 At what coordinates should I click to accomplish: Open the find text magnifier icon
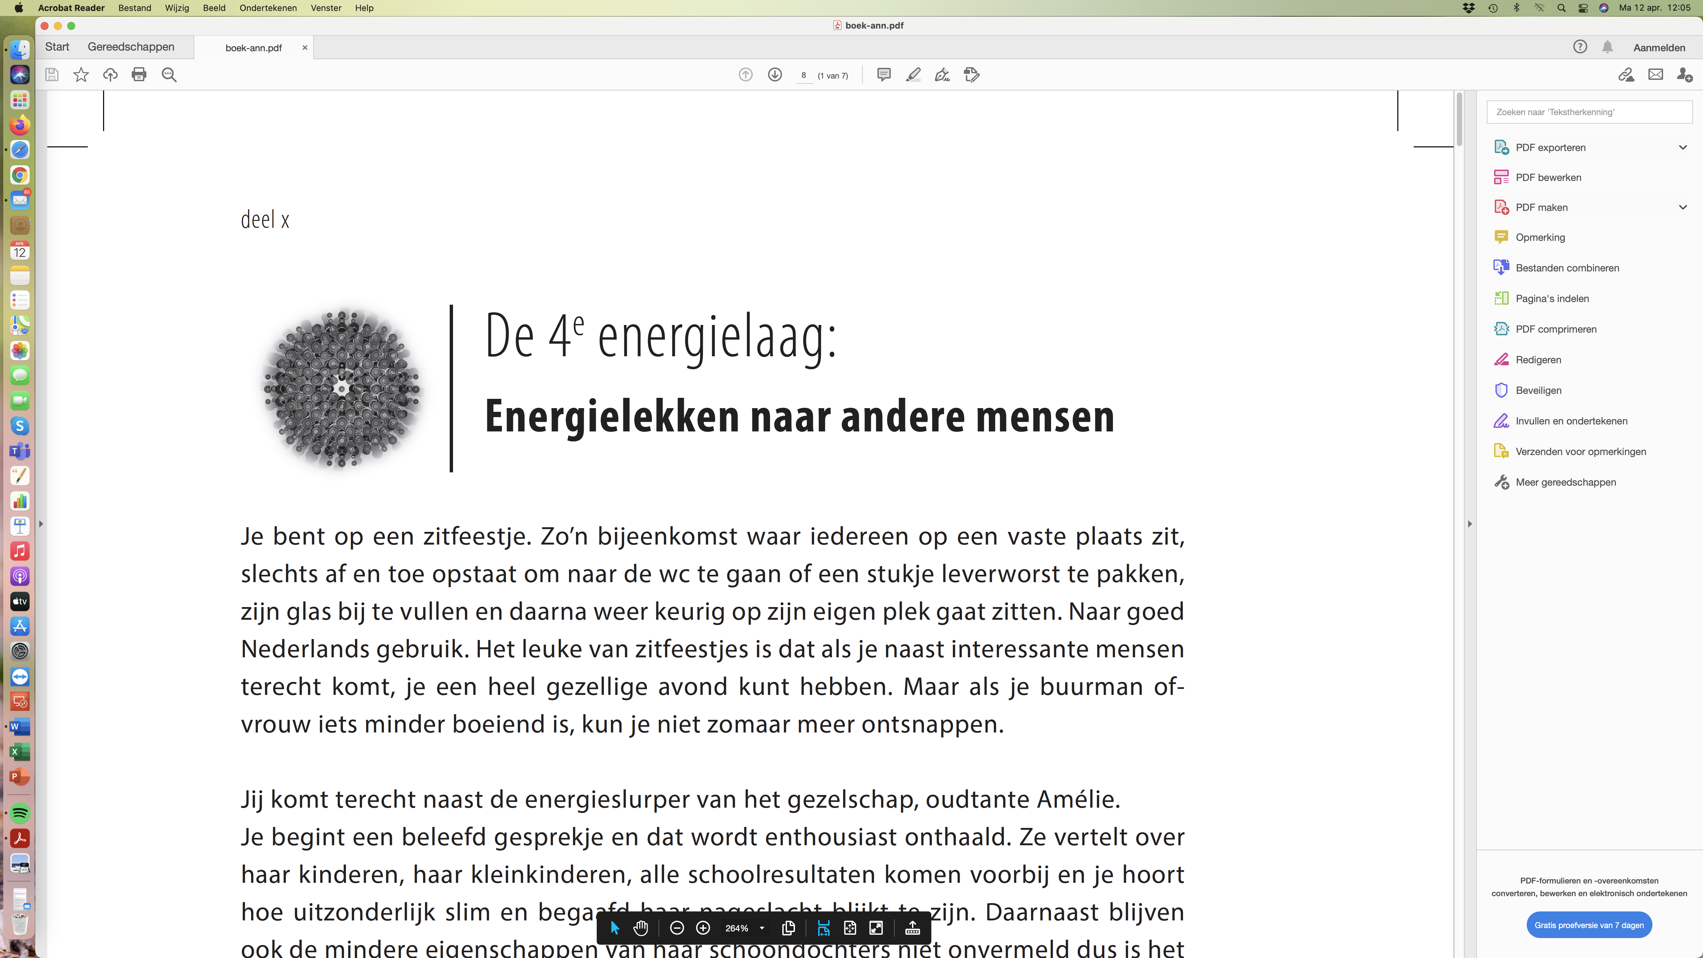point(169,75)
